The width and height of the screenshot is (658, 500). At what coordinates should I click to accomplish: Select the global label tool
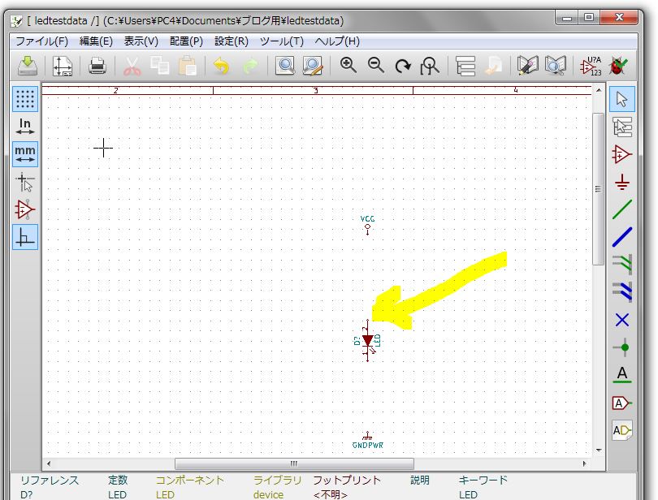622,403
